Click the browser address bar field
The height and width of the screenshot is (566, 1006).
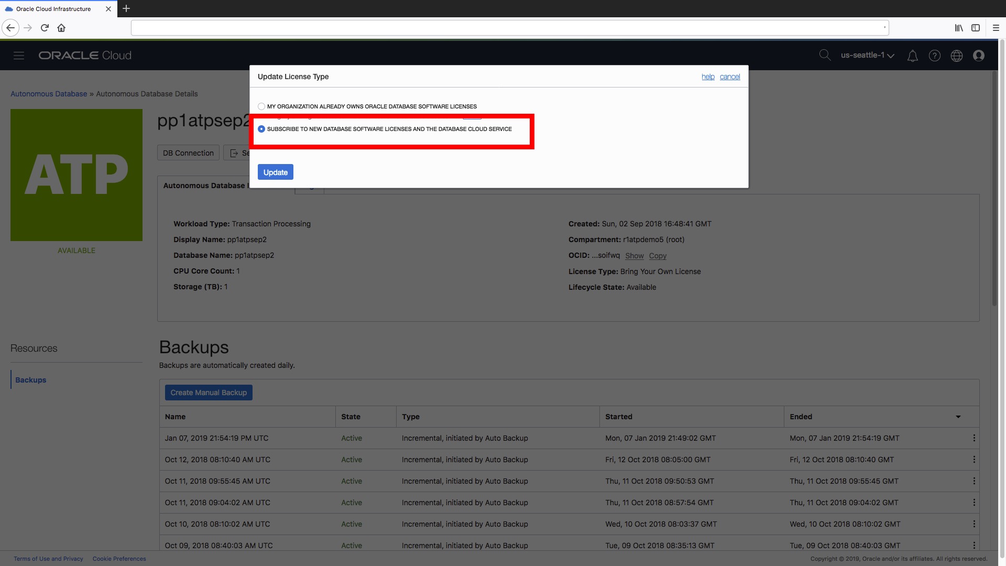pyautogui.click(x=508, y=28)
